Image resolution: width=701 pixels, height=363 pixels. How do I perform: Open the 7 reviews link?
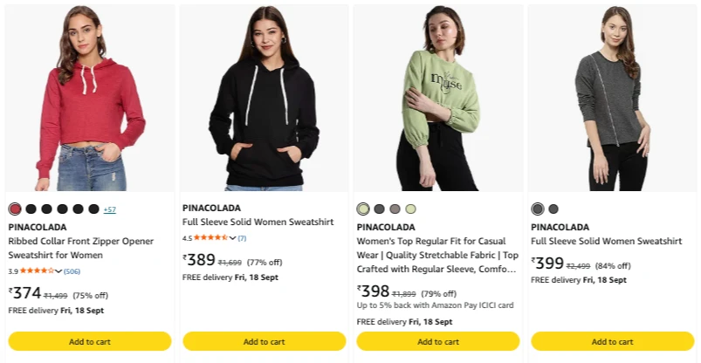[x=242, y=238]
